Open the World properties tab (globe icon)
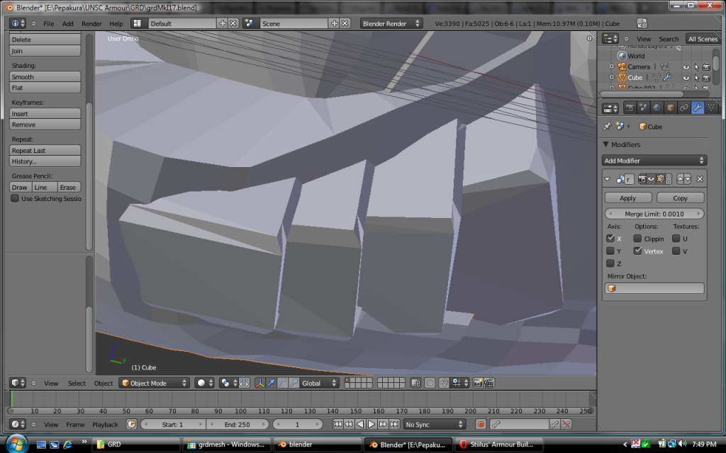The image size is (726, 453). click(657, 108)
